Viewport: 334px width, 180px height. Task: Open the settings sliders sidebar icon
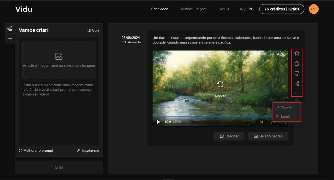[x=10, y=38]
